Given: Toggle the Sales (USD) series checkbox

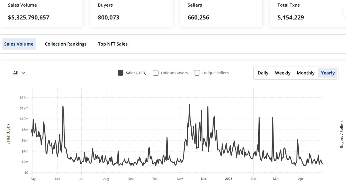Looking at the screenshot, I should (x=121, y=73).
